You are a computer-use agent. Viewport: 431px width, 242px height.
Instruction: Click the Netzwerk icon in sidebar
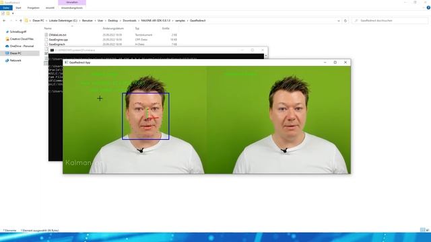(x=7, y=61)
